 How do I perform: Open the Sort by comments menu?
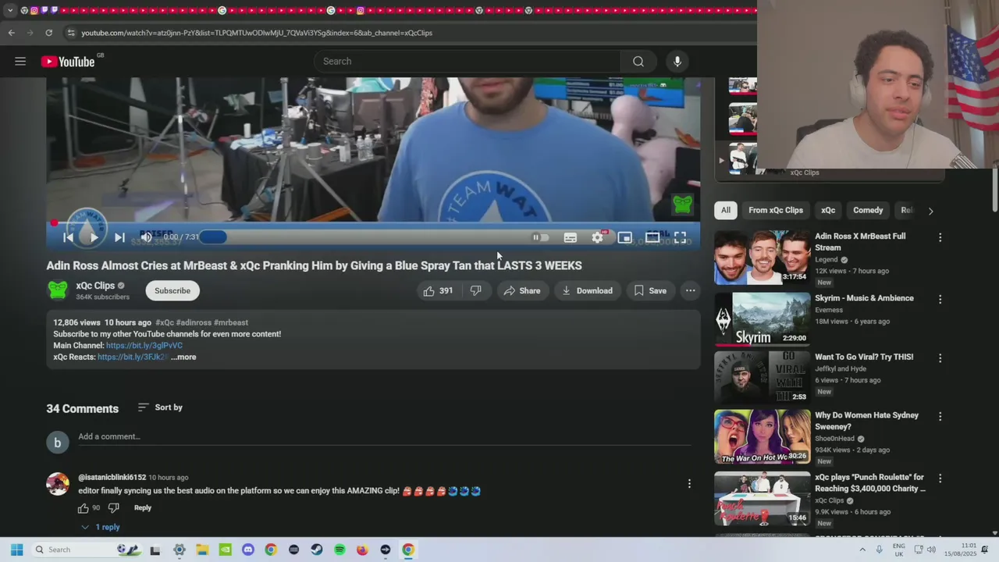click(x=160, y=407)
